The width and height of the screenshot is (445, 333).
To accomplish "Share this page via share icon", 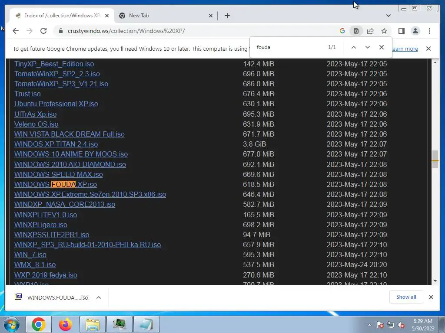I will point(370,31).
